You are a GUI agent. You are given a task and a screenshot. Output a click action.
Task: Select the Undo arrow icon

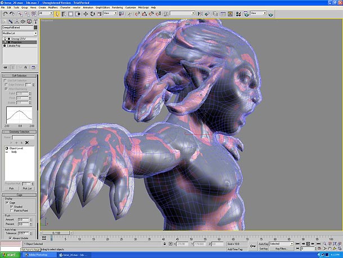(x=3, y=13)
